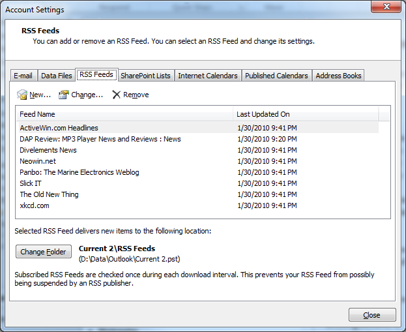Click the Remove X icon
The width and height of the screenshot is (406, 332).
[x=116, y=95]
